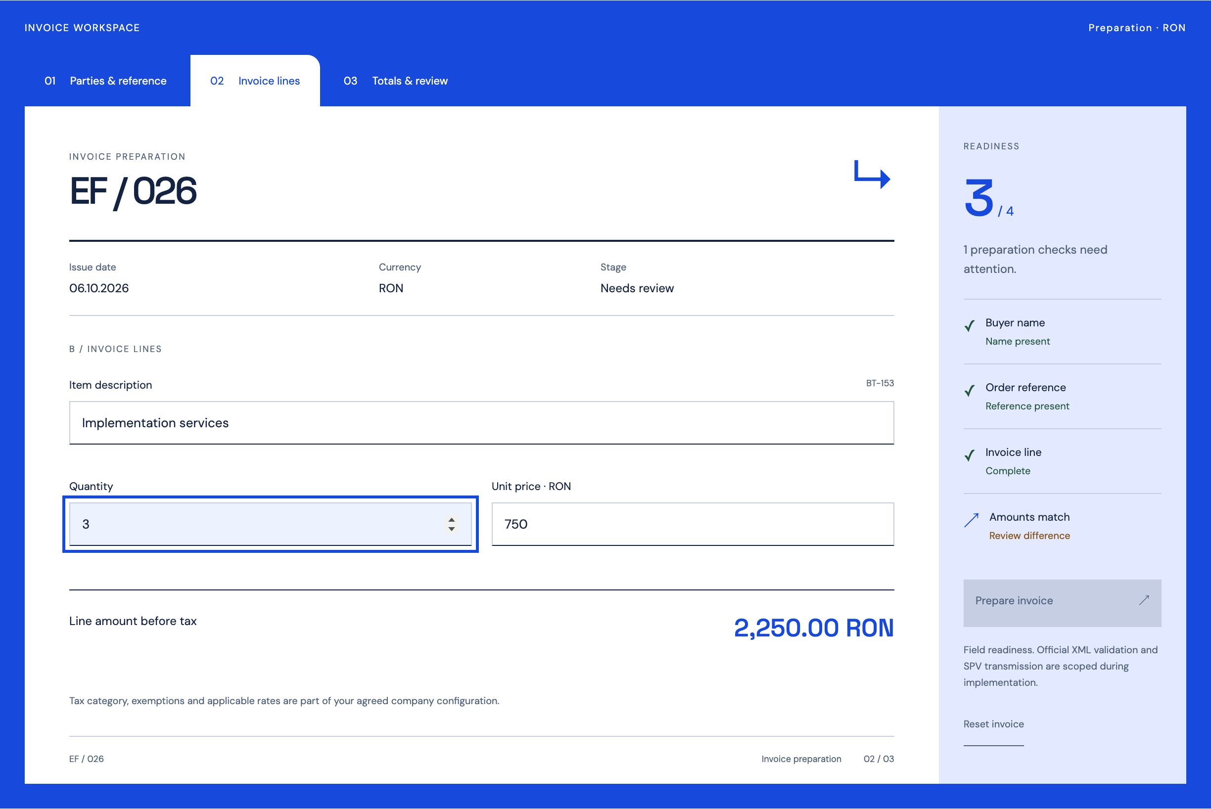Click the Name present status text
1211x809 pixels.
[1018, 342]
